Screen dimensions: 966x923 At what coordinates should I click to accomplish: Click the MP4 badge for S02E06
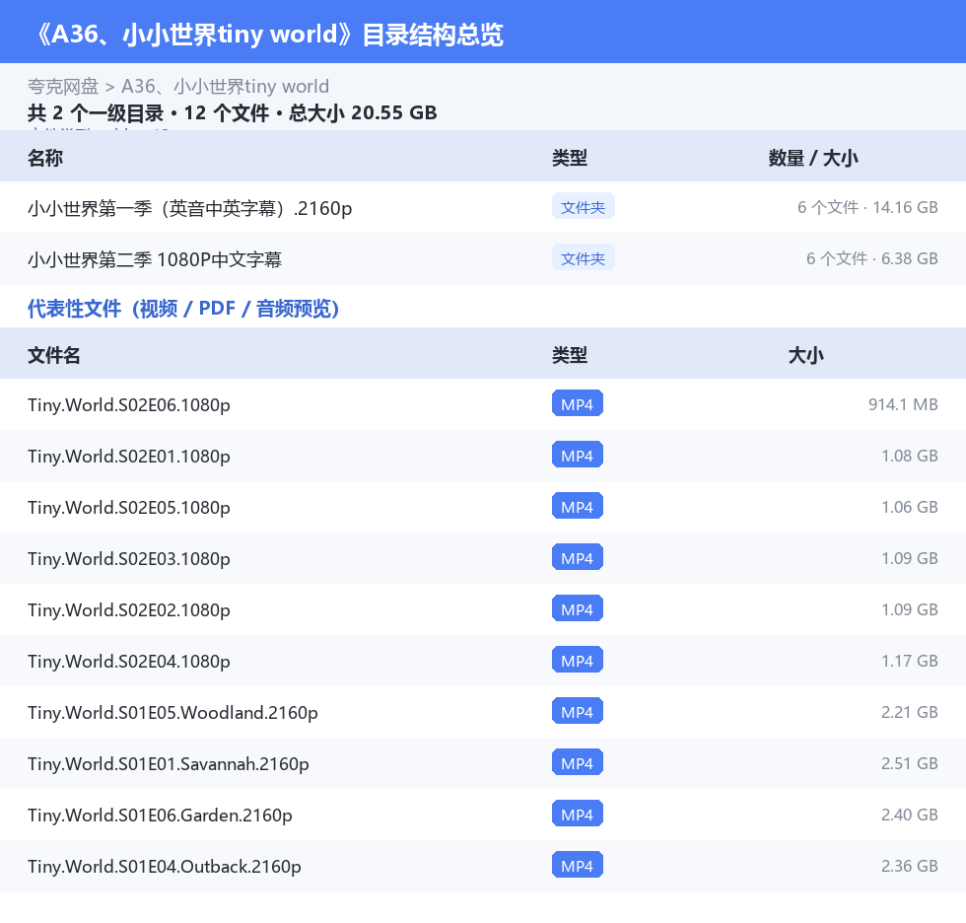pyautogui.click(x=578, y=403)
